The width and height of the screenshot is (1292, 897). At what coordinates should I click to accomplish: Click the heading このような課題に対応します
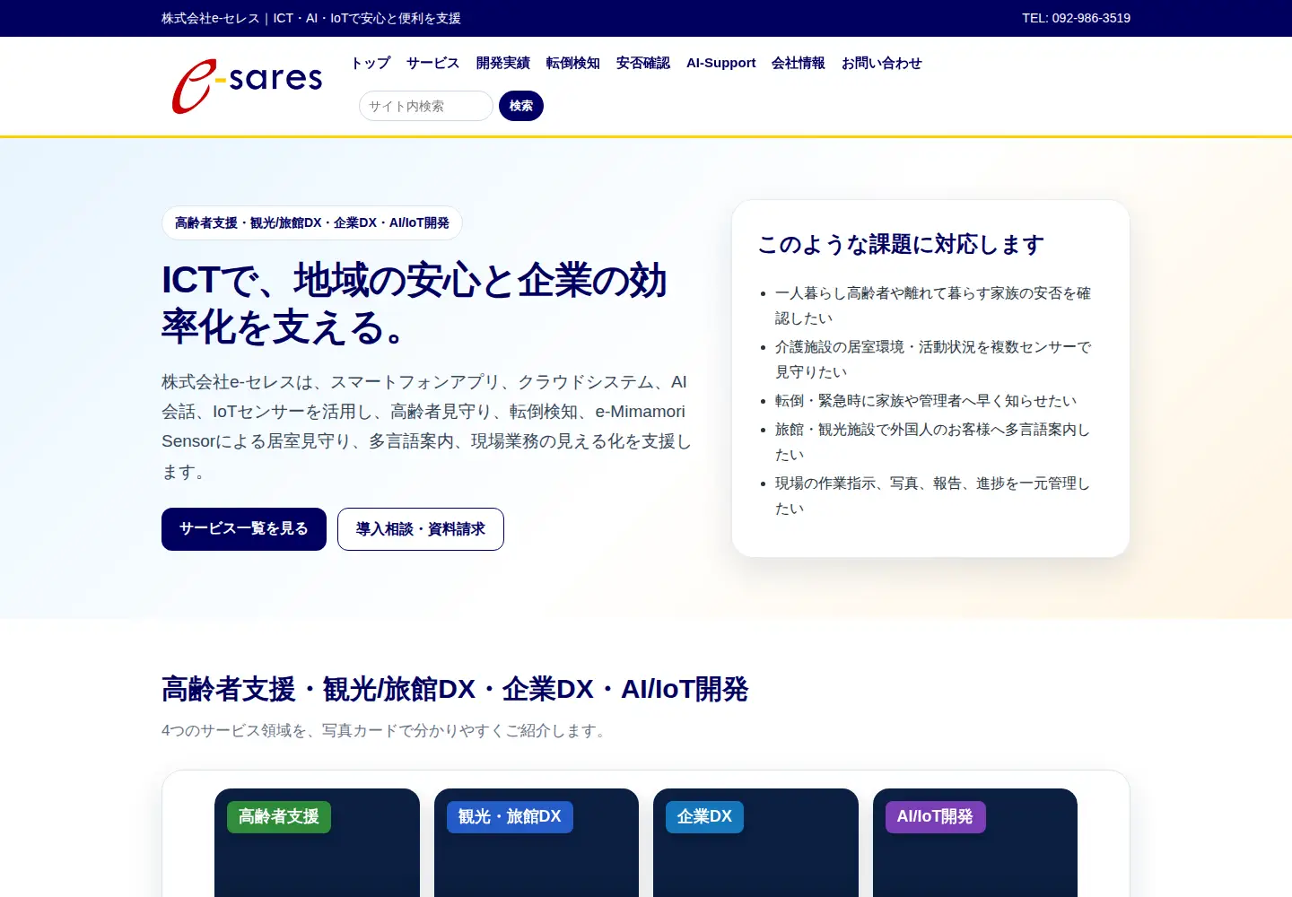tap(901, 244)
